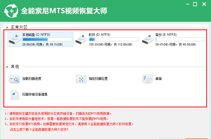Click the E: drive usage bar
This screenshot has width=211, height=139.
click(180, 39)
